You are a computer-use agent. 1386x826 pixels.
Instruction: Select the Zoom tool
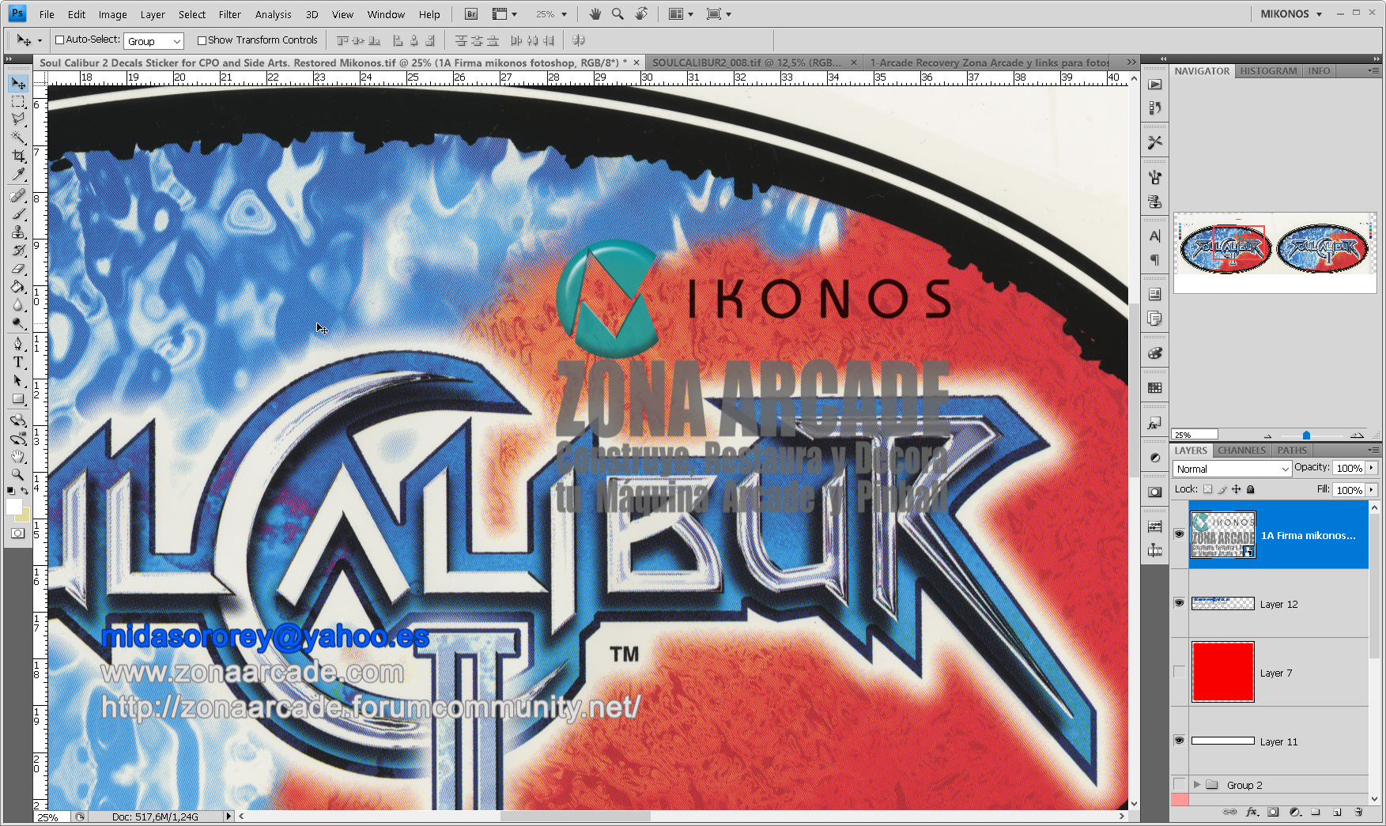18,475
